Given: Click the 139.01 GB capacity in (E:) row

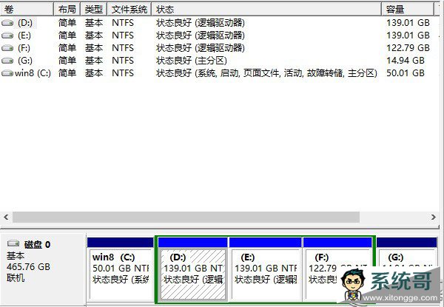Looking at the screenshot, I should [408, 36].
